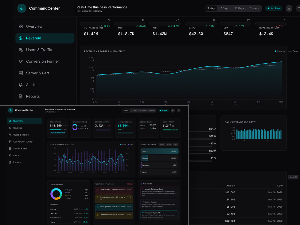300x225 pixels.
Task: Click View All button in back window
Action: pos(293,177)
